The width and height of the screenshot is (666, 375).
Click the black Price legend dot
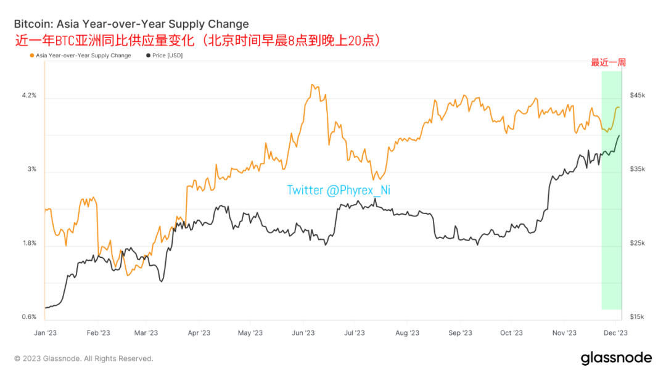148,56
